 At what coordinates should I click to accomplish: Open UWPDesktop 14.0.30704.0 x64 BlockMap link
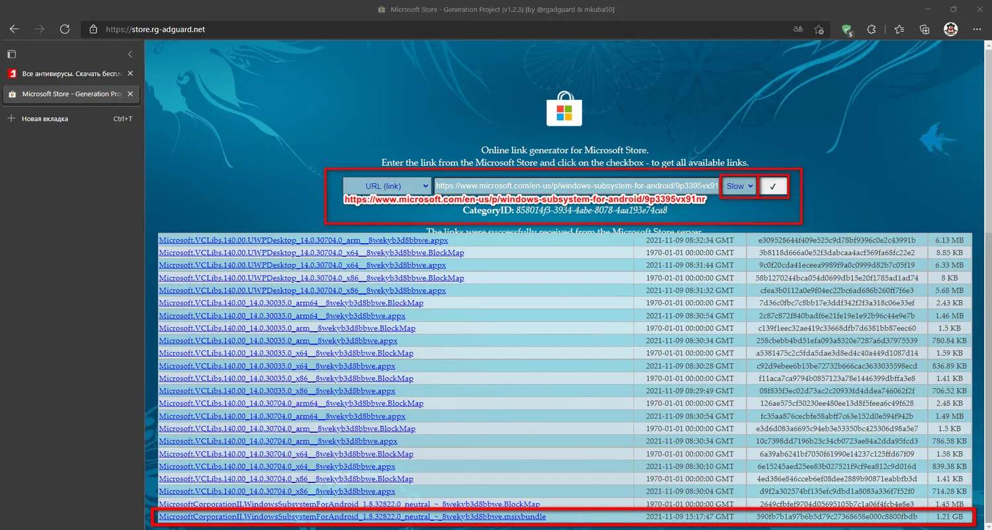click(x=311, y=252)
